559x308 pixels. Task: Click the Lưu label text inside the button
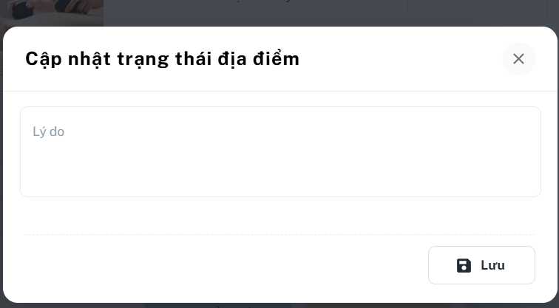point(492,265)
